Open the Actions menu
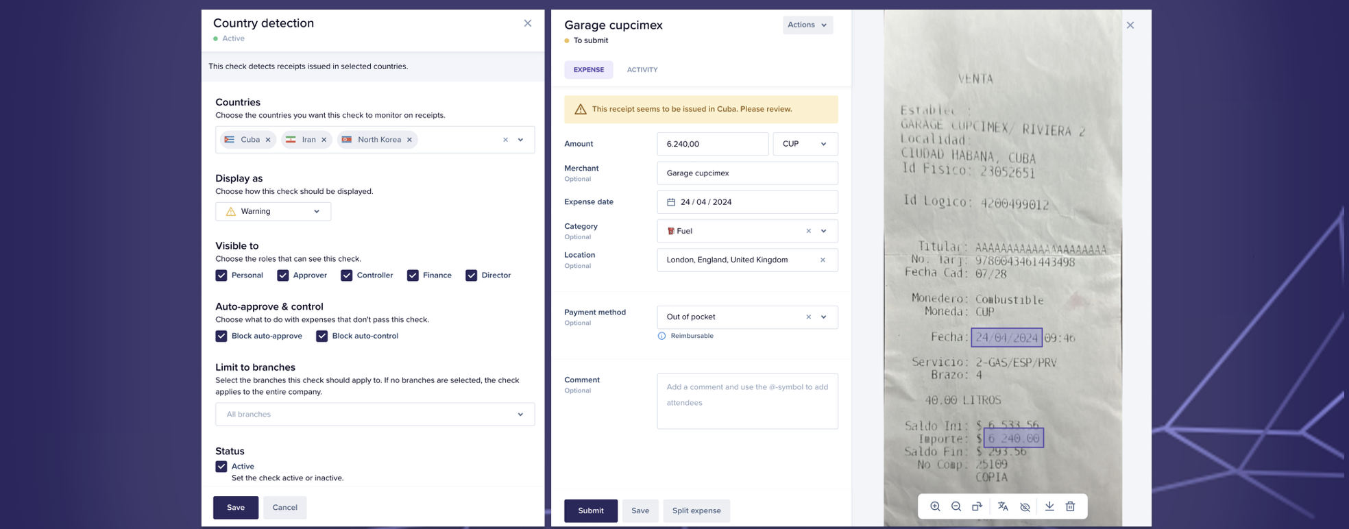This screenshot has height=529, width=1349. pyautogui.click(x=807, y=25)
